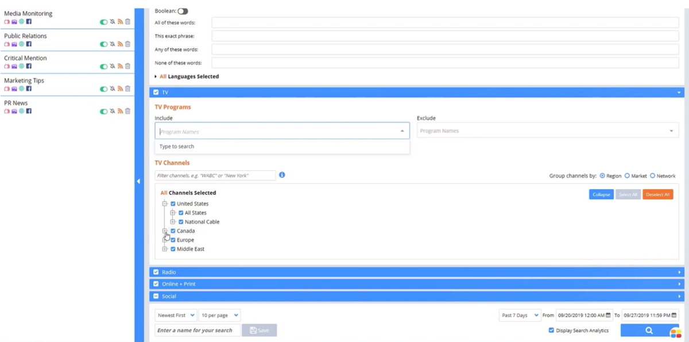Open the info icon beside the channel filter
Viewport: 689px width, 342px height.
tap(282, 175)
